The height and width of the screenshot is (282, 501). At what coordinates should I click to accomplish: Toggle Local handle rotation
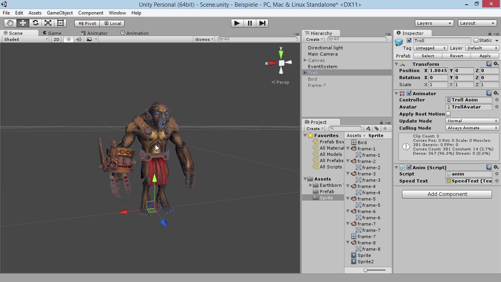click(112, 23)
